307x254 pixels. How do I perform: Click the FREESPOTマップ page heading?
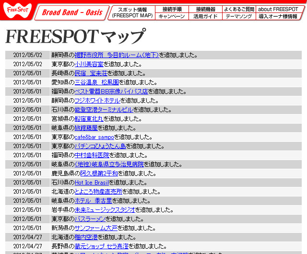76,36
